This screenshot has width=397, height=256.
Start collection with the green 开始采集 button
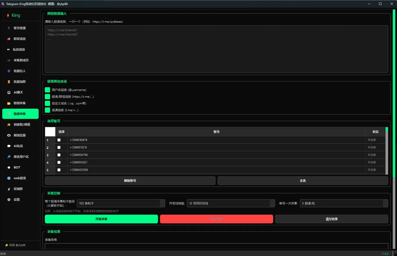pos(101,219)
